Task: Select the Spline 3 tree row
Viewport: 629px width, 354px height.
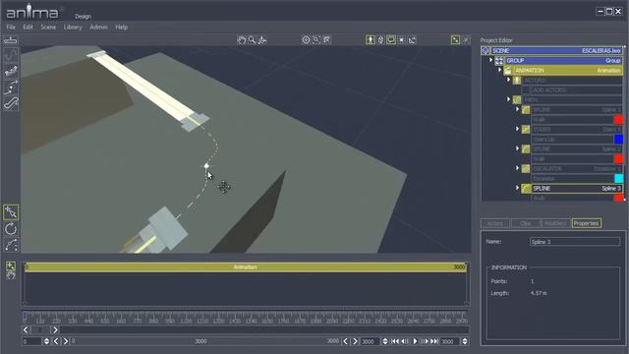Action: point(572,188)
